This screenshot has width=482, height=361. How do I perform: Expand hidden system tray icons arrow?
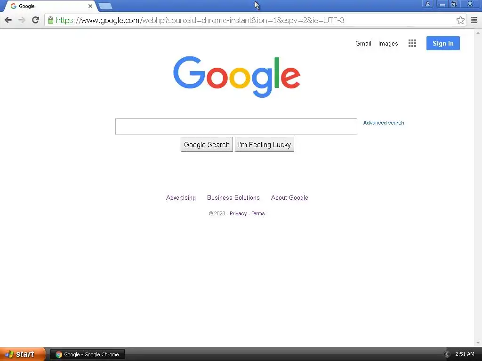447,354
